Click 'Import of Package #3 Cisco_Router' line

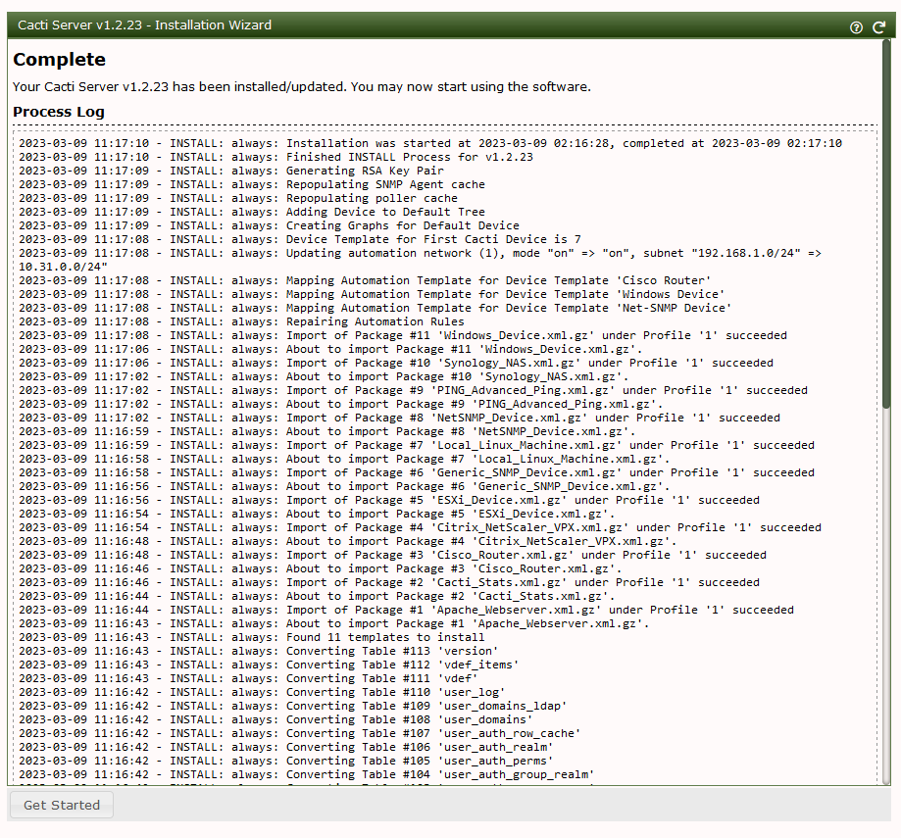392,556
